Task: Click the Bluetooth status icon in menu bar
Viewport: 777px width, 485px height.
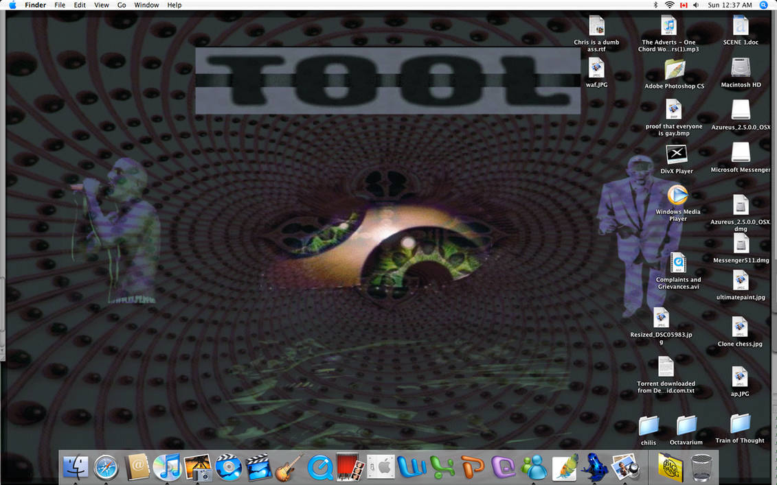Action: [655, 5]
